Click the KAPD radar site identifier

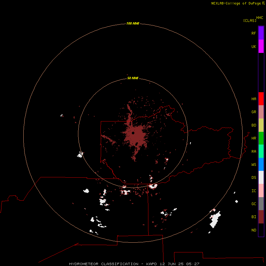152,264
